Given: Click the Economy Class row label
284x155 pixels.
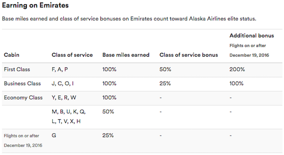Looking at the screenshot, I should click(23, 98).
